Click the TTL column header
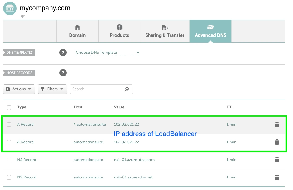 (230, 107)
